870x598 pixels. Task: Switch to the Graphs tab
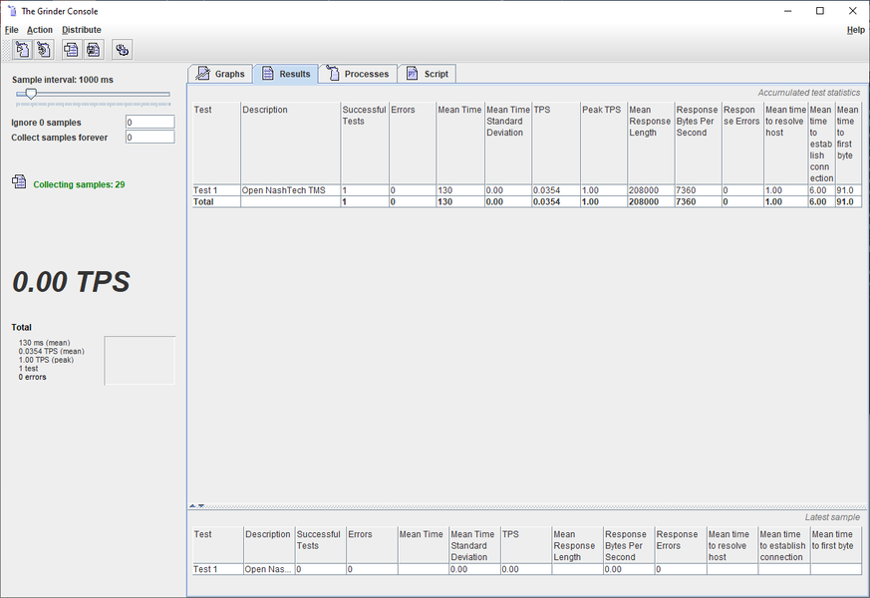coord(220,74)
